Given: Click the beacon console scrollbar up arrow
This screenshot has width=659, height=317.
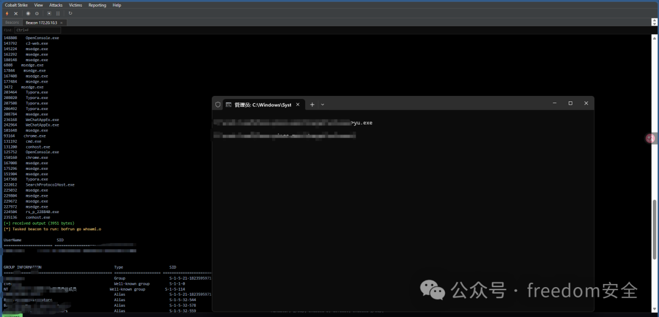Looking at the screenshot, I should (654, 37).
